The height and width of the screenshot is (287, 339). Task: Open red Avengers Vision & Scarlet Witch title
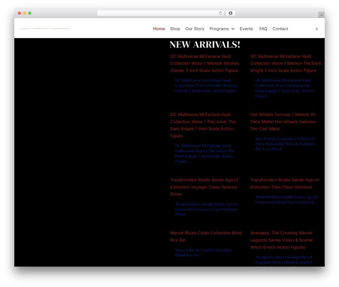[x=282, y=240]
